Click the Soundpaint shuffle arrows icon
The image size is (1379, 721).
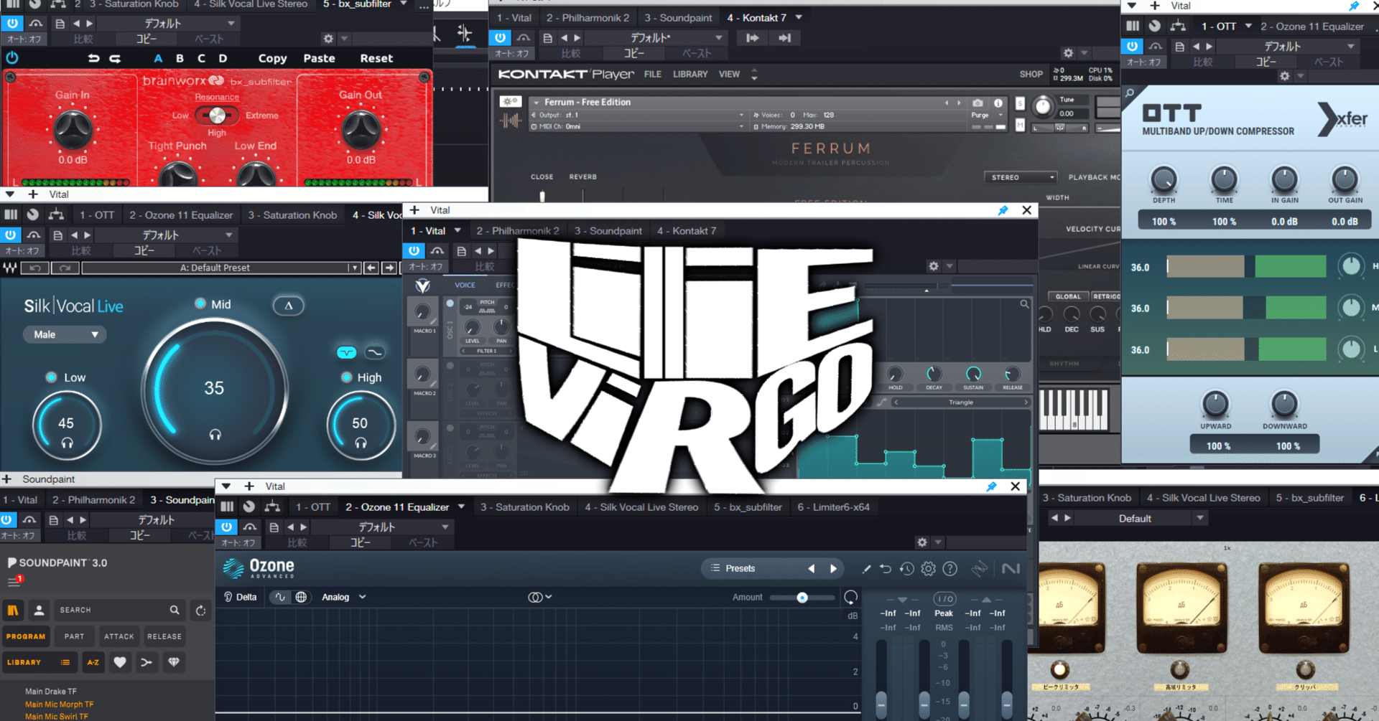(x=147, y=662)
